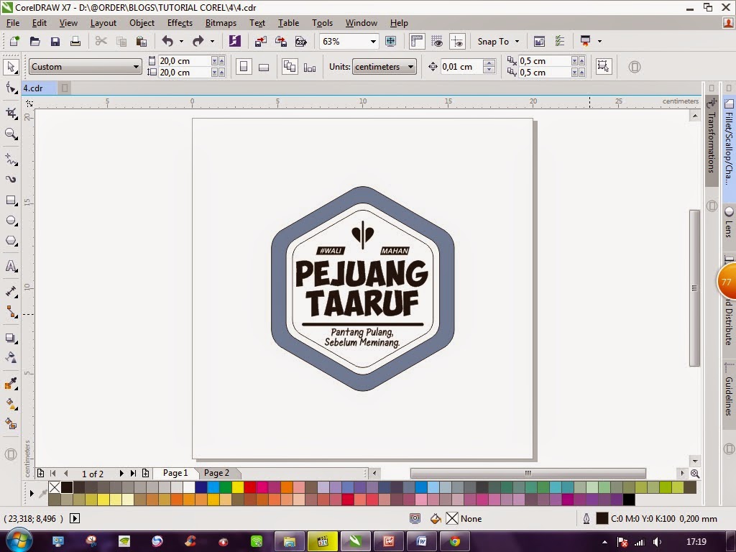The height and width of the screenshot is (552, 736).
Task: Click the page width 20,0 cm field
Action: (x=184, y=61)
